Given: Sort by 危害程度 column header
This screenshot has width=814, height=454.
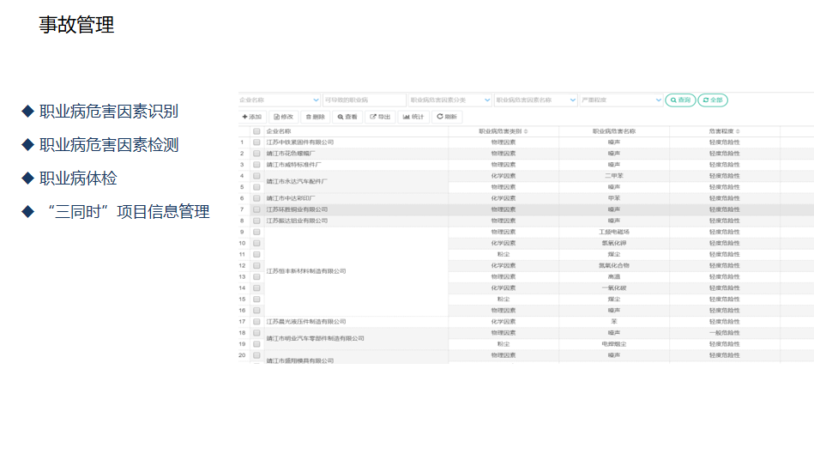Looking at the screenshot, I should pos(725,131).
